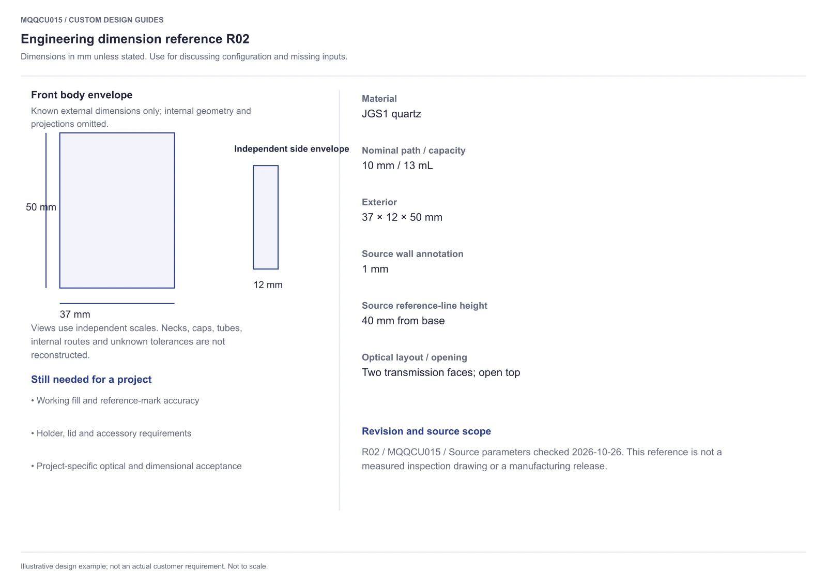Click the 'JGS1 quartz' value
The height and width of the screenshot is (585, 827).
[391, 114]
